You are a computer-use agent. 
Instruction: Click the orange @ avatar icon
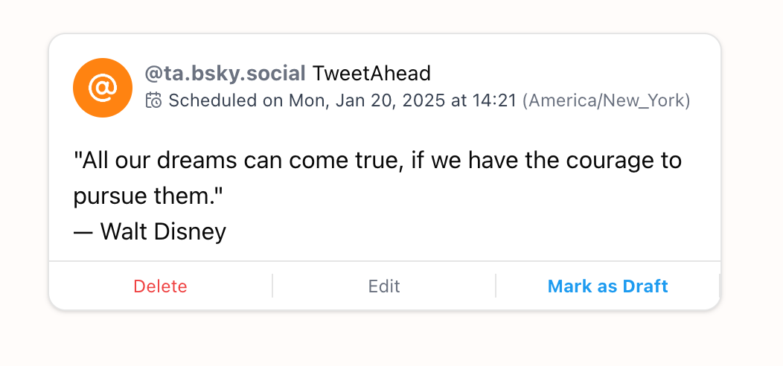pos(103,88)
